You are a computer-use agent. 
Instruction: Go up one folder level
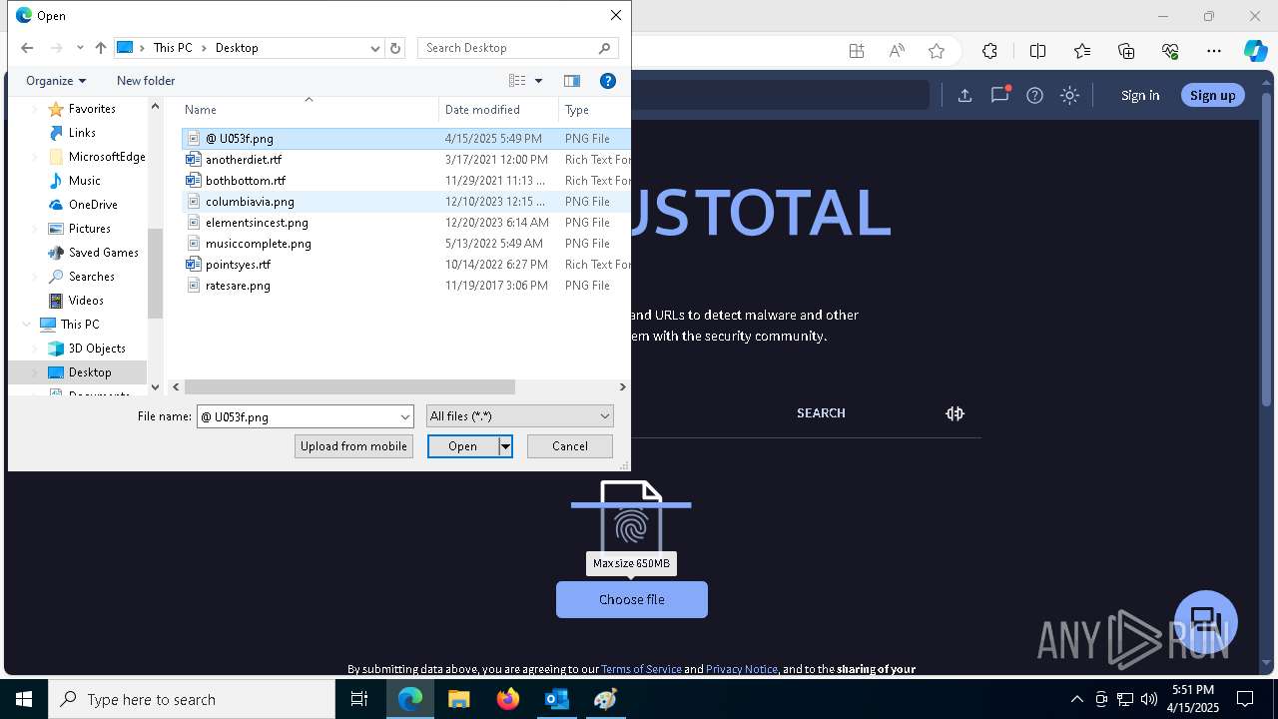[x=101, y=48]
